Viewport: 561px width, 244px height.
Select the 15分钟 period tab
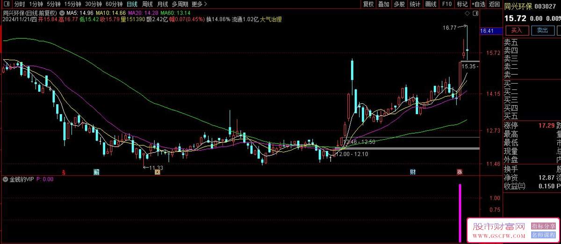pyautogui.click(x=73, y=4)
